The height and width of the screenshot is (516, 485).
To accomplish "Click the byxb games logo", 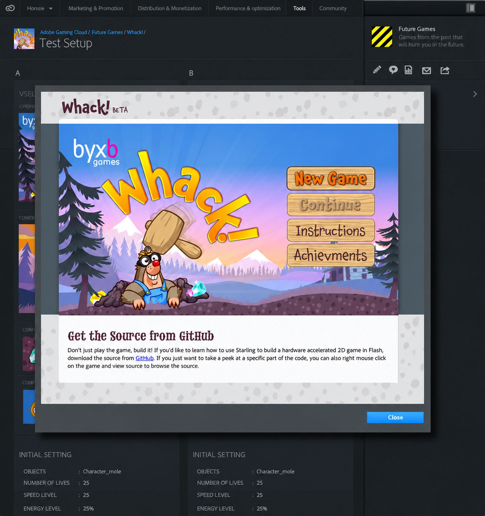I will tap(96, 152).
